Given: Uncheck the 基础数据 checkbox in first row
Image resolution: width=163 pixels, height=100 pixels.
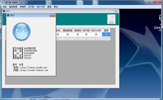Looking at the screenshot, I should coord(68,34).
